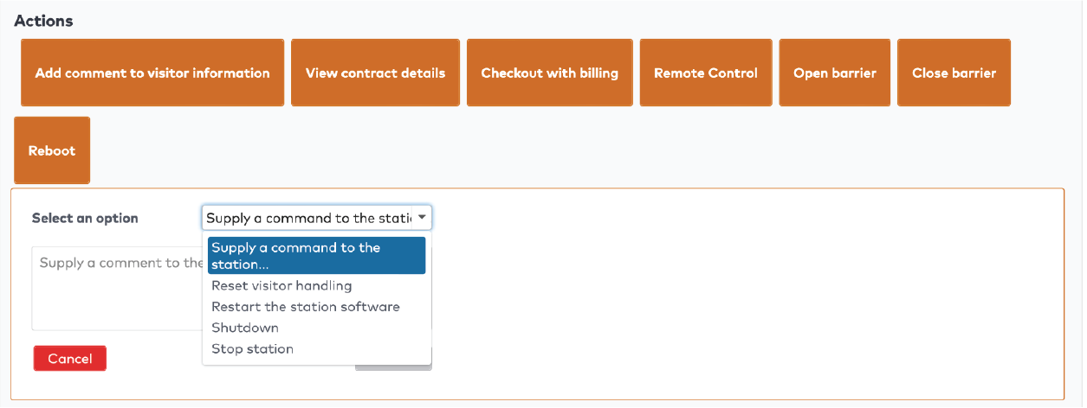The image size is (1087, 408).
Task: Click the station command combo box text
Action: tap(307, 218)
